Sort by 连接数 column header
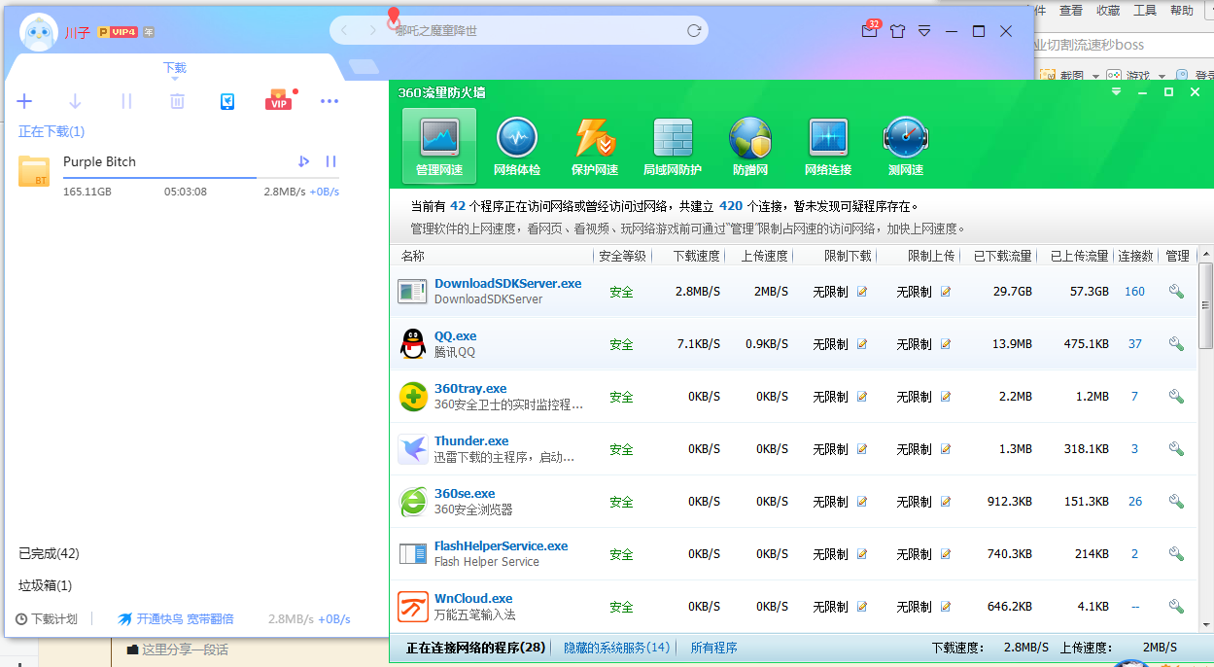The width and height of the screenshot is (1214, 667). click(1135, 256)
